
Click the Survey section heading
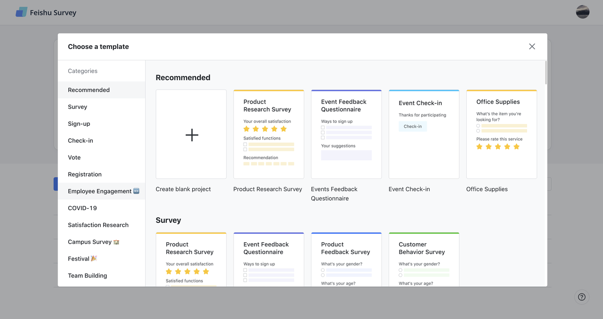[x=168, y=220]
